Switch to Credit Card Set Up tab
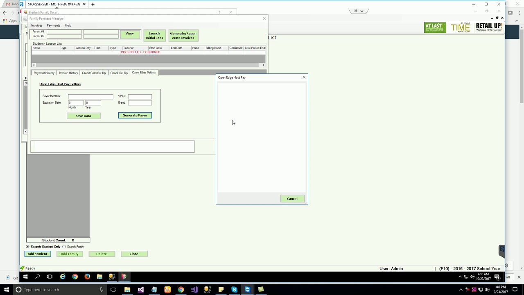This screenshot has height=295, width=524. pos(94,73)
